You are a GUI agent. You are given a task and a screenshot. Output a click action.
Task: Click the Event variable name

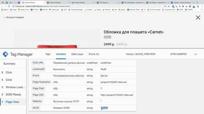(x=36, y=75)
